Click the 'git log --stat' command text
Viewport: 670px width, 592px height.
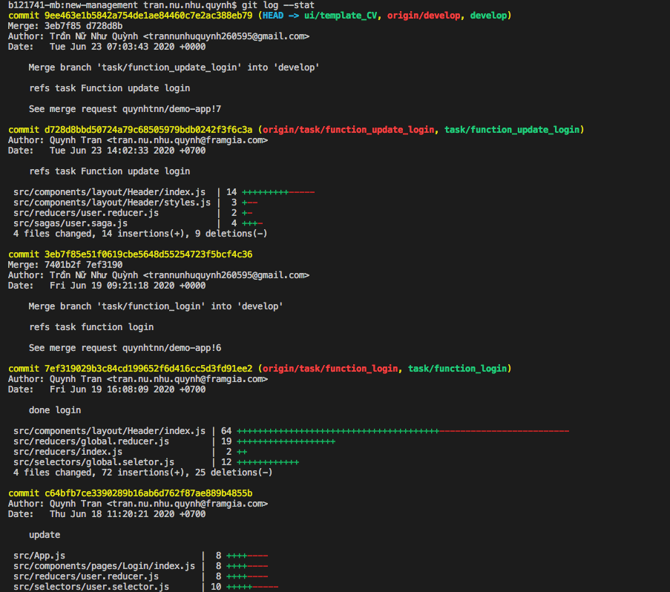point(283,4)
